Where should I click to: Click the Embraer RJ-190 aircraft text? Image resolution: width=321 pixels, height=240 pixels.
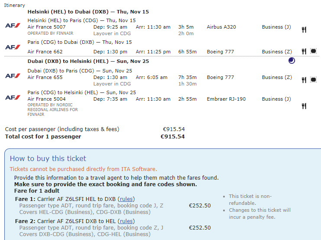tap(226, 99)
